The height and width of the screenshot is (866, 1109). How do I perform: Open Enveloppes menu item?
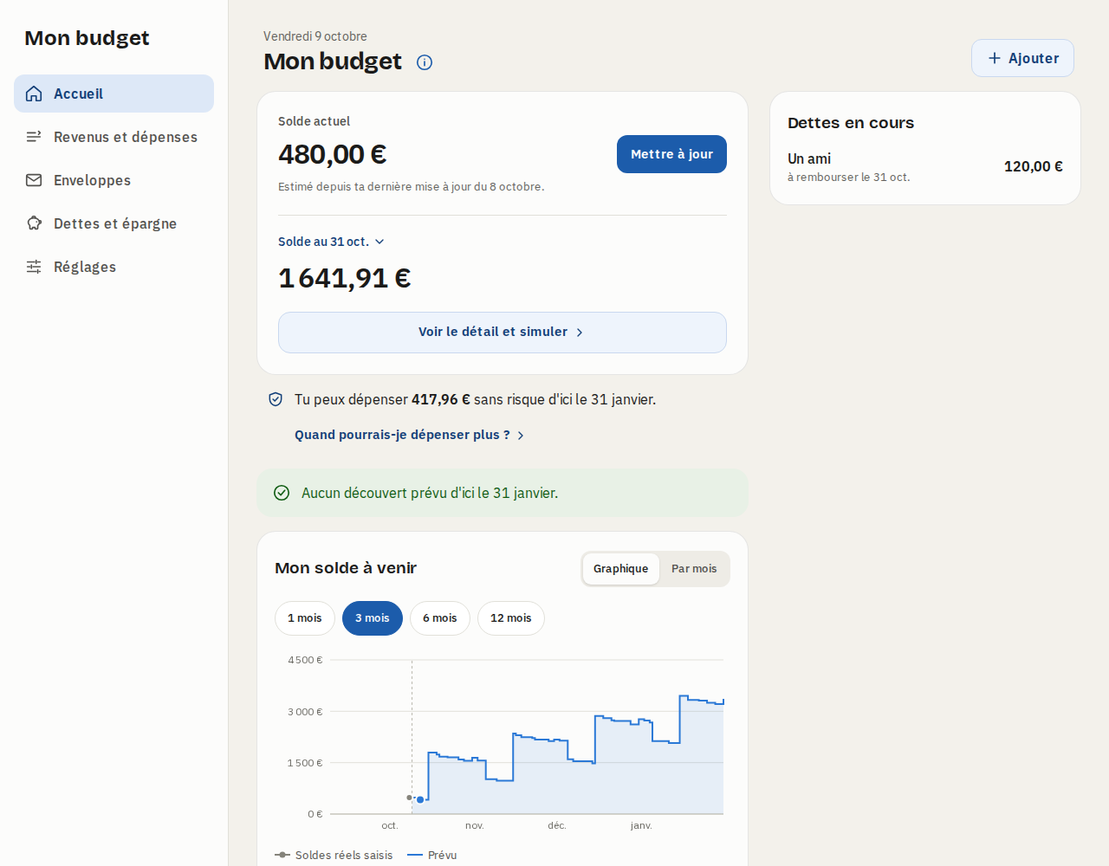pos(113,180)
